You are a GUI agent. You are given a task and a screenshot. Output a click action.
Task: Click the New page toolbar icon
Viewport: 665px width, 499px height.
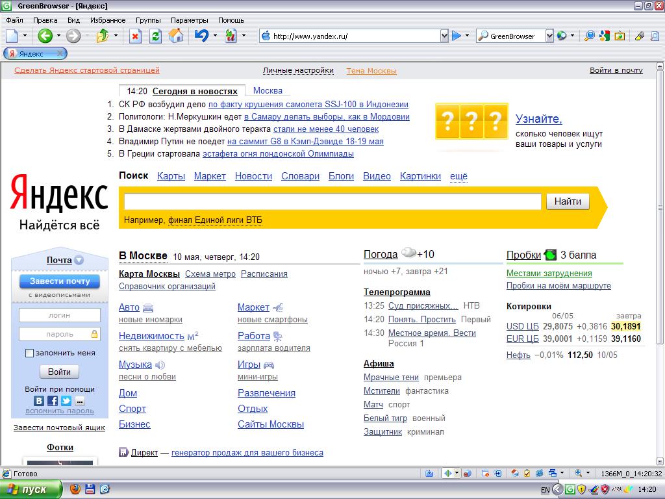tap(12, 36)
